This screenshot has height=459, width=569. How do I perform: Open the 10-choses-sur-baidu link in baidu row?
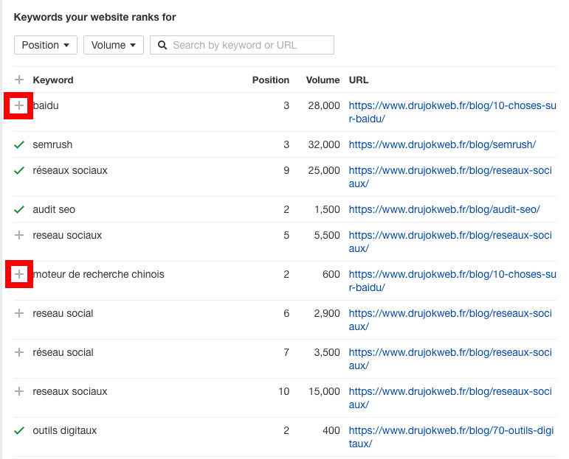pyautogui.click(x=452, y=112)
